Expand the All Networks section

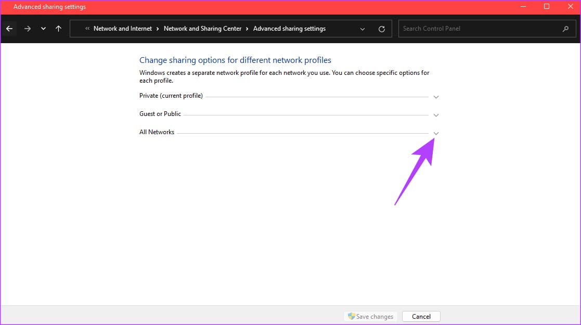click(436, 134)
